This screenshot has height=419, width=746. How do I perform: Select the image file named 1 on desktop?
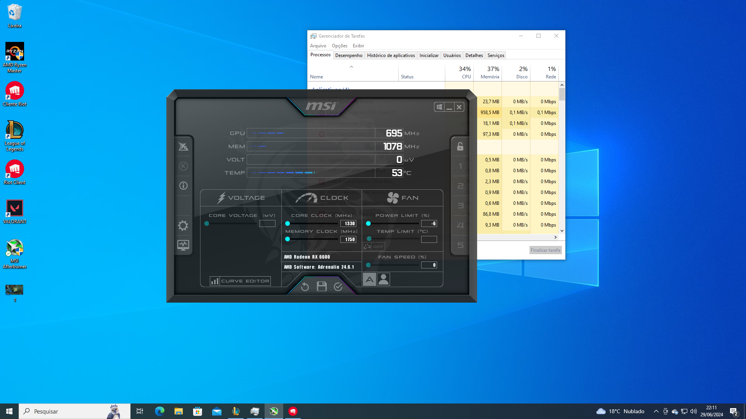click(14, 293)
